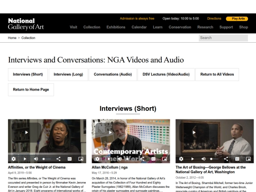Click Return to Home Page button

tap(31, 90)
